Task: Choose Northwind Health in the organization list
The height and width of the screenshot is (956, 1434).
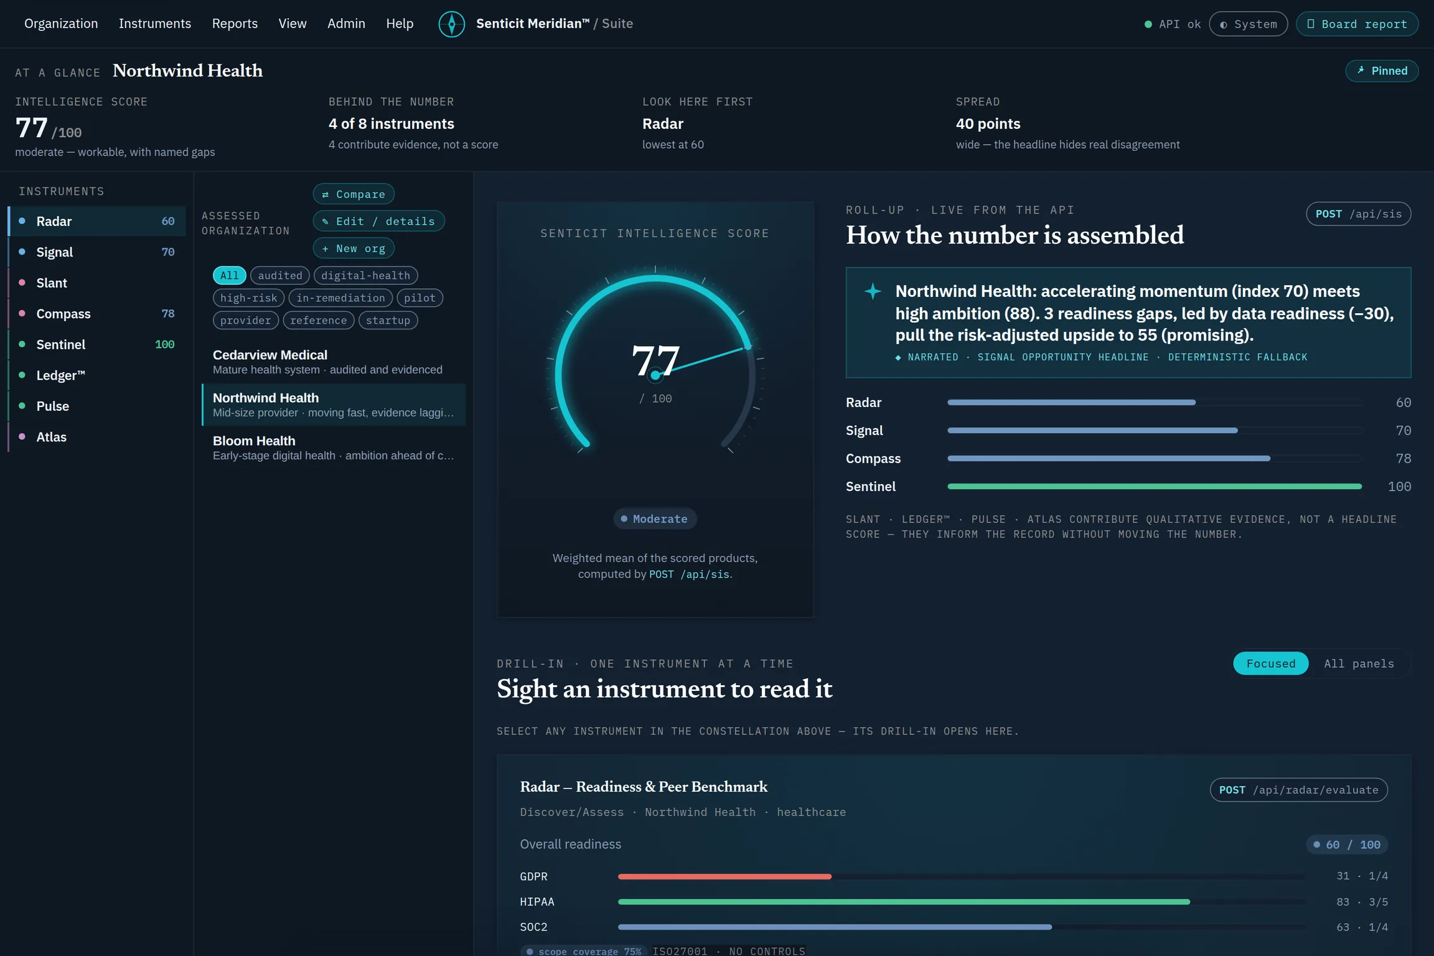Action: (334, 405)
